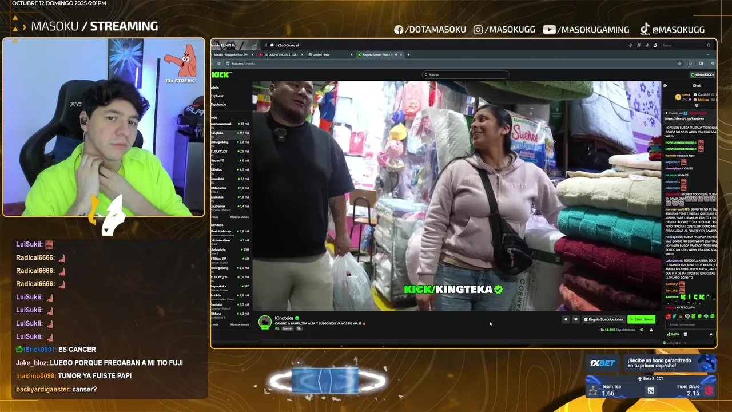Expand the Discord server name dropdown
The image size is (732, 412).
coord(256,45)
